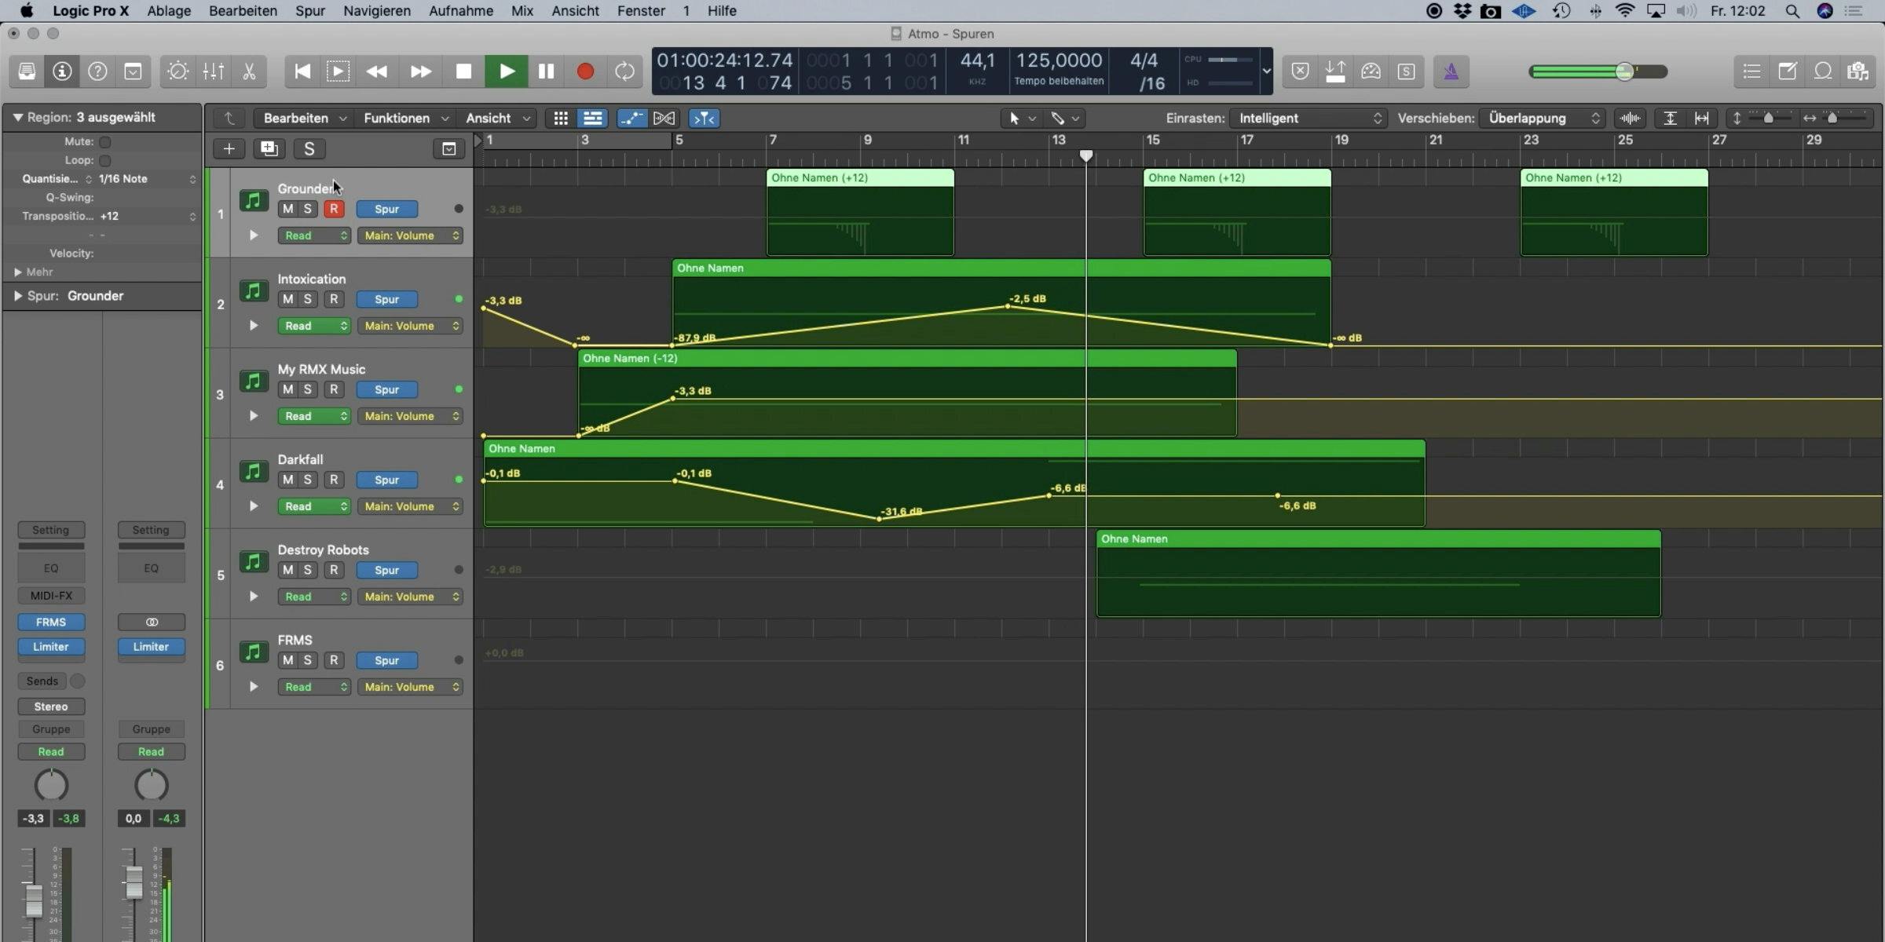The image size is (1885, 942).
Task: Open the Mixer icon
Action: tap(213, 71)
